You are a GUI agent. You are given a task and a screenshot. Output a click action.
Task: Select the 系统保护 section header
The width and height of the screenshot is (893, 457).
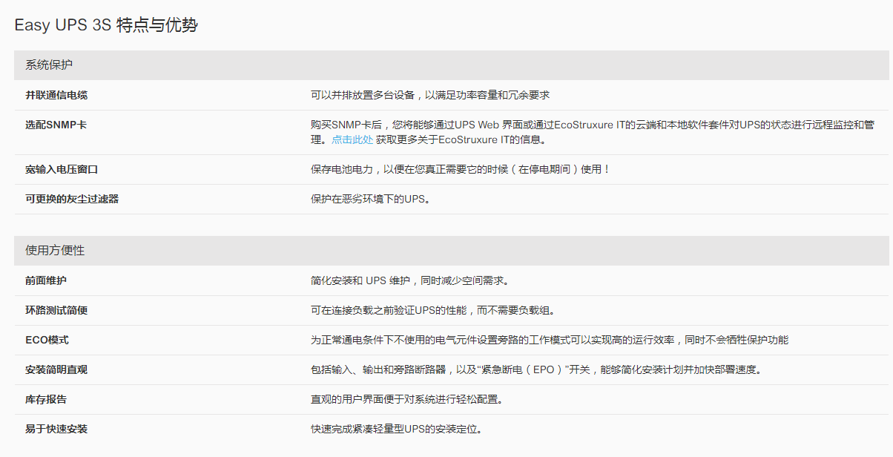[49, 65]
